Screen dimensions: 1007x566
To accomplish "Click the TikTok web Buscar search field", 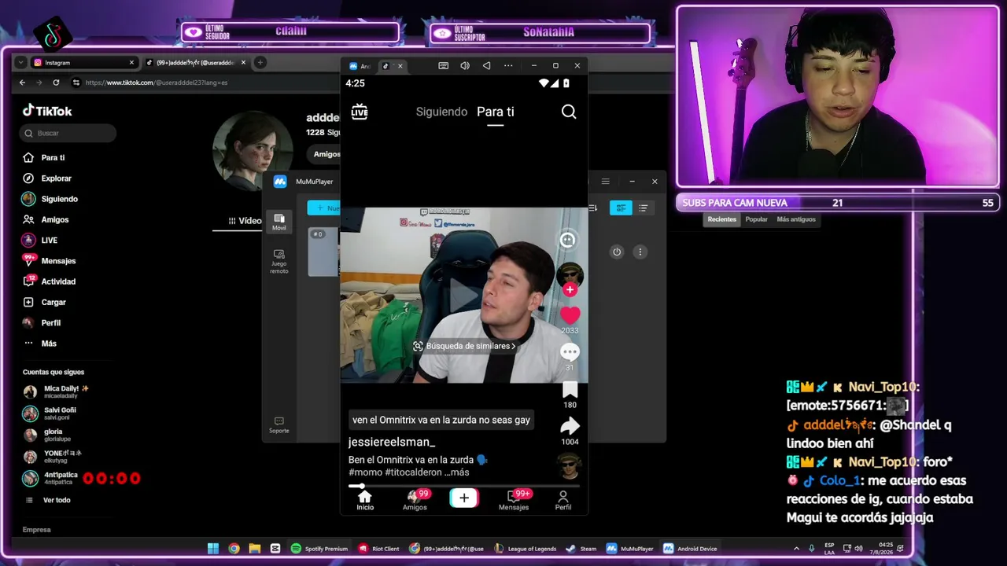I will 69,133.
